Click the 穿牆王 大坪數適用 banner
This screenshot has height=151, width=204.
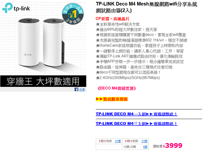pyautogui.click(x=43, y=81)
